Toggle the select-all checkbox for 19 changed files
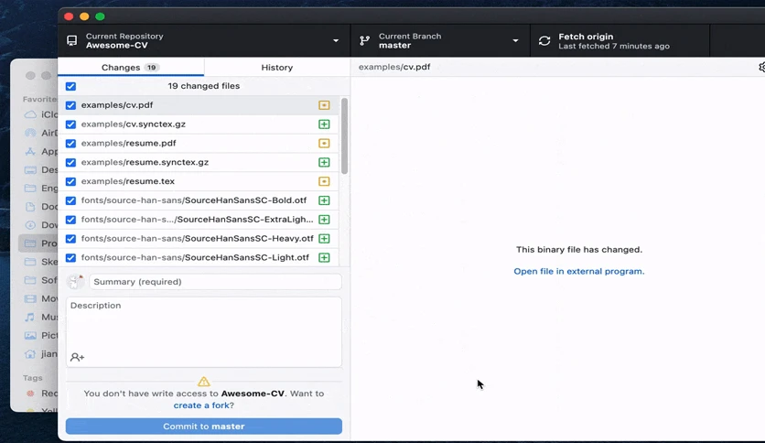765x443 pixels. coord(70,86)
